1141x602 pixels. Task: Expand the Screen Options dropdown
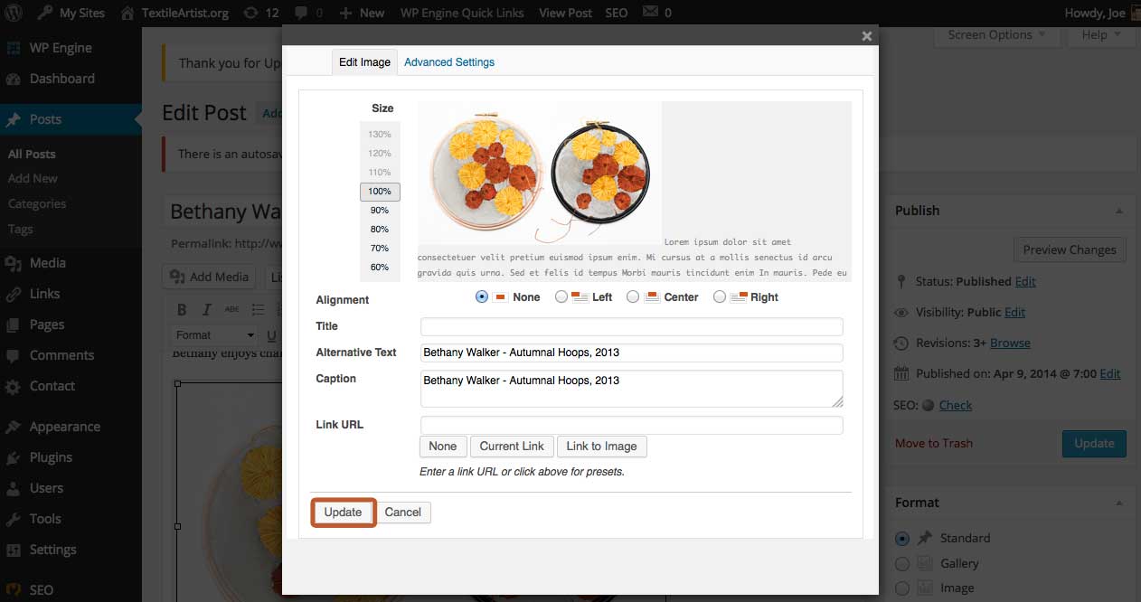point(996,35)
